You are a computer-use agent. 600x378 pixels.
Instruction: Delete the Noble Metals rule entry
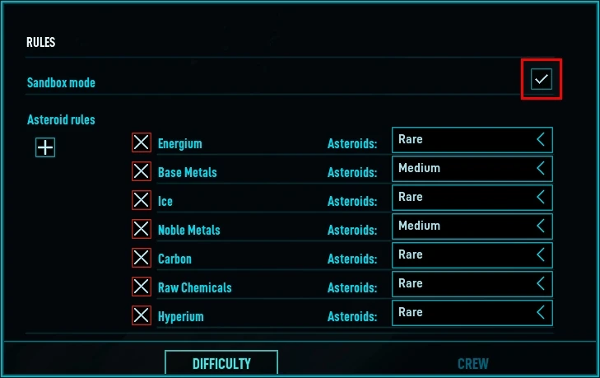pyautogui.click(x=142, y=229)
